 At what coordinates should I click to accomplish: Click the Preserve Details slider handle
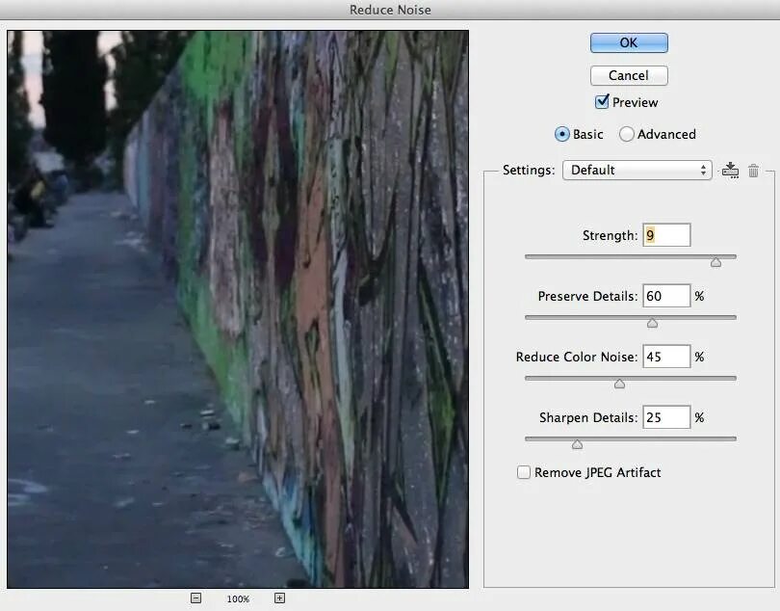tap(652, 323)
